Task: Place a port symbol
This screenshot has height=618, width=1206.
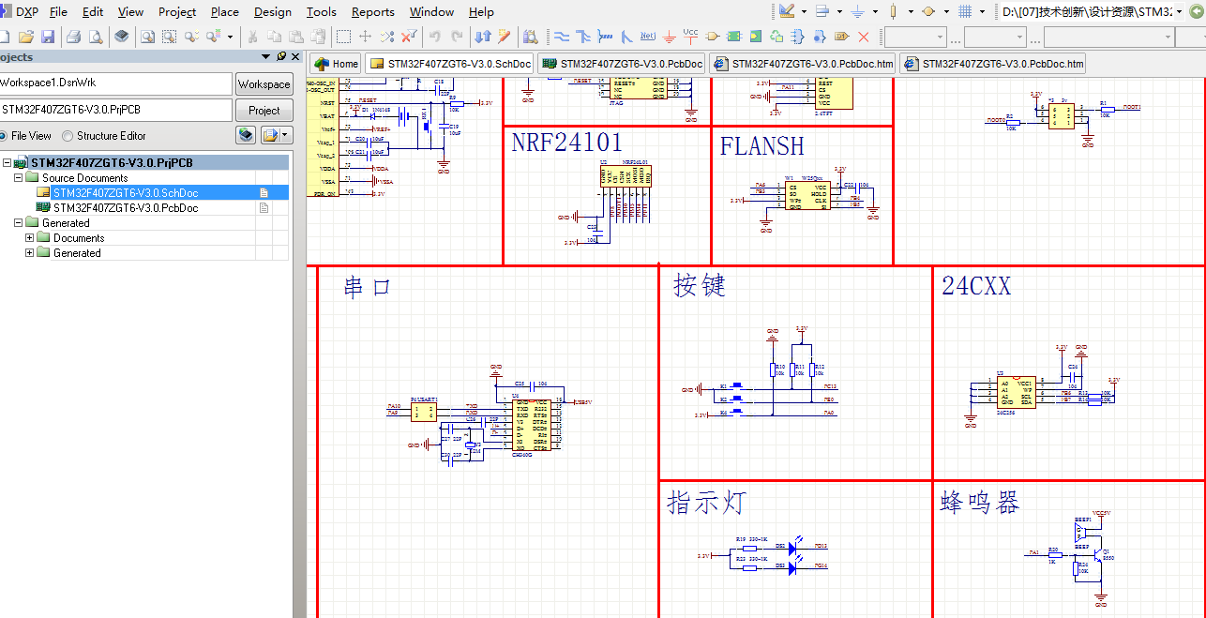Action: click(842, 37)
